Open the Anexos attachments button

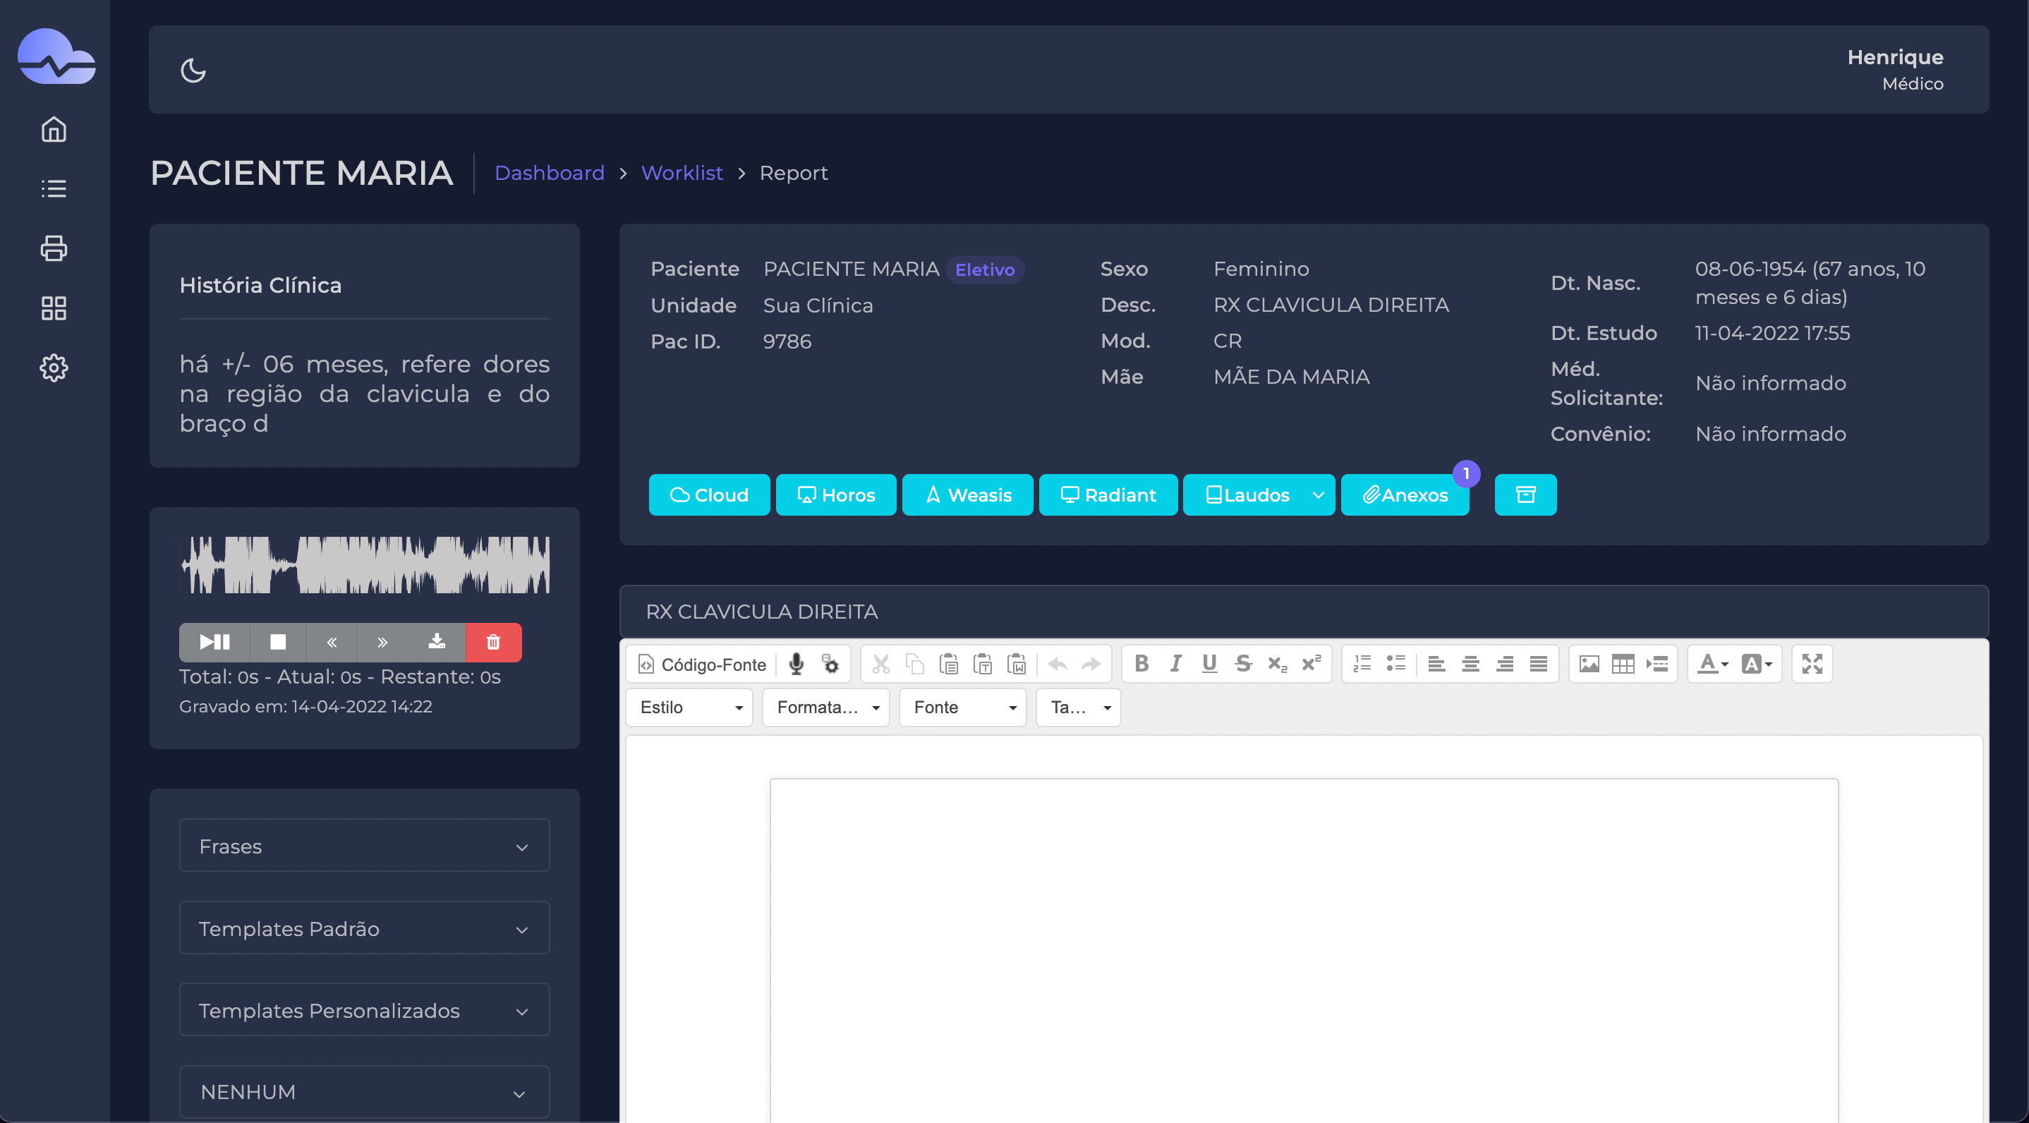pos(1405,494)
